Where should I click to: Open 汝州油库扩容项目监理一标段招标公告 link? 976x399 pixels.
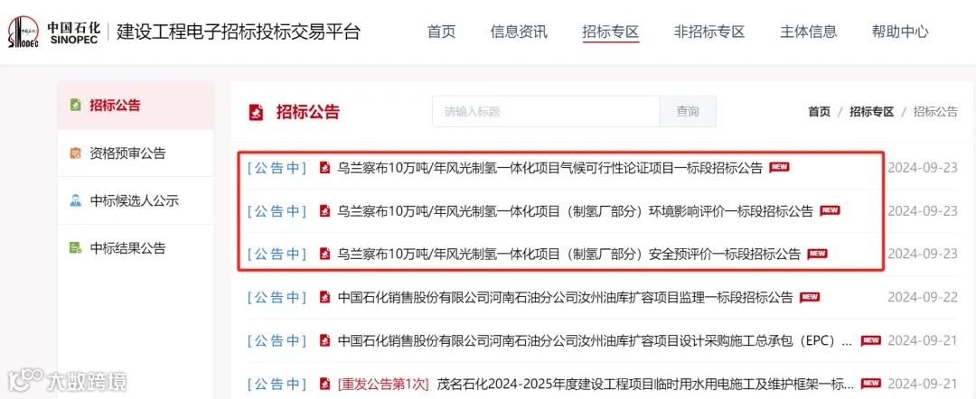coord(565,298)
